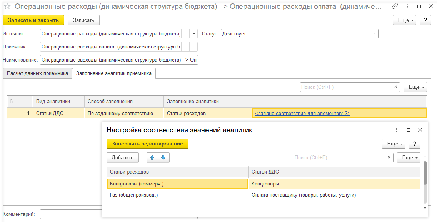The image size is (437, 222).
Task: Move row up with blue arrow
Action: click(152, 157)
